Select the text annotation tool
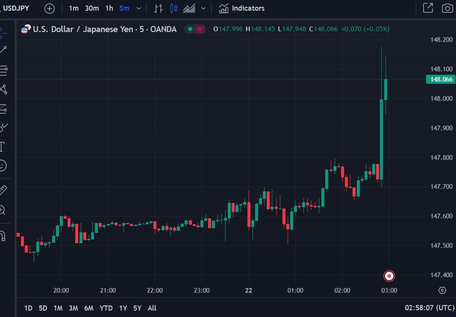 pyautogui.click(x=3, y=147)
